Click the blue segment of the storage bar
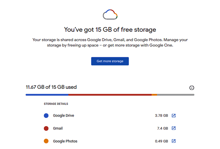The image size is (220, 149). [x=47, y=95]
